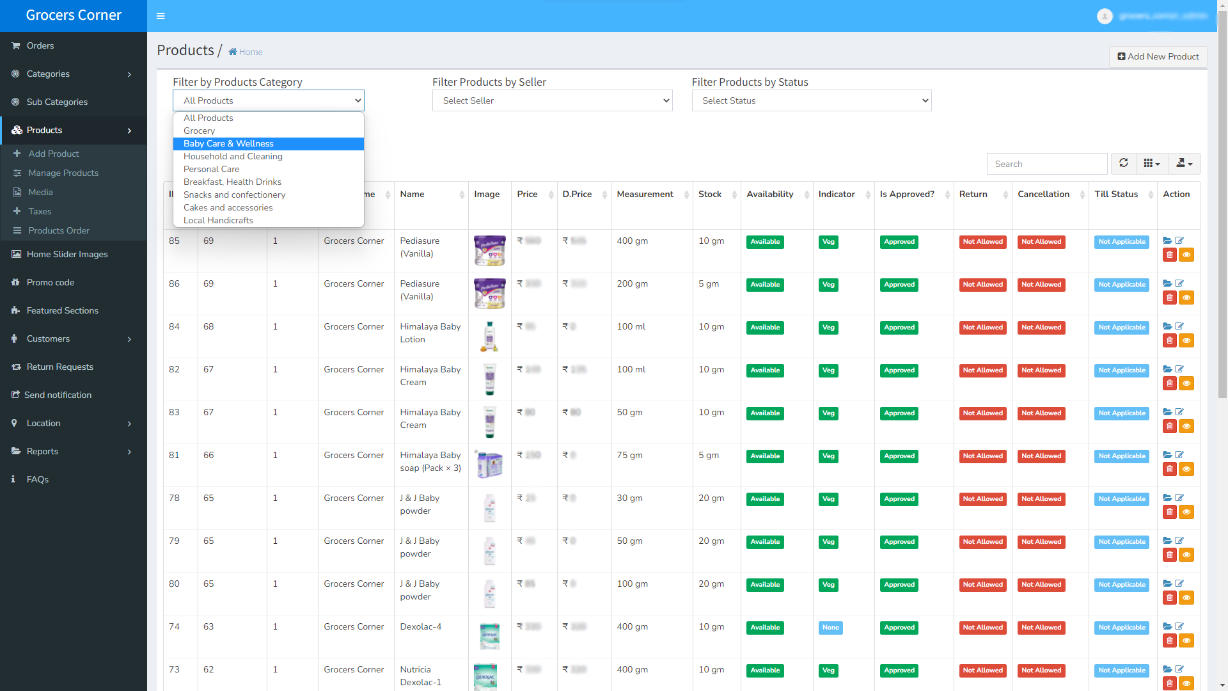Image resolution: width=1228 pixels, height=691 pixels.
Task: Click the hamburger menu toggle icon
Action: coord(161,16)
